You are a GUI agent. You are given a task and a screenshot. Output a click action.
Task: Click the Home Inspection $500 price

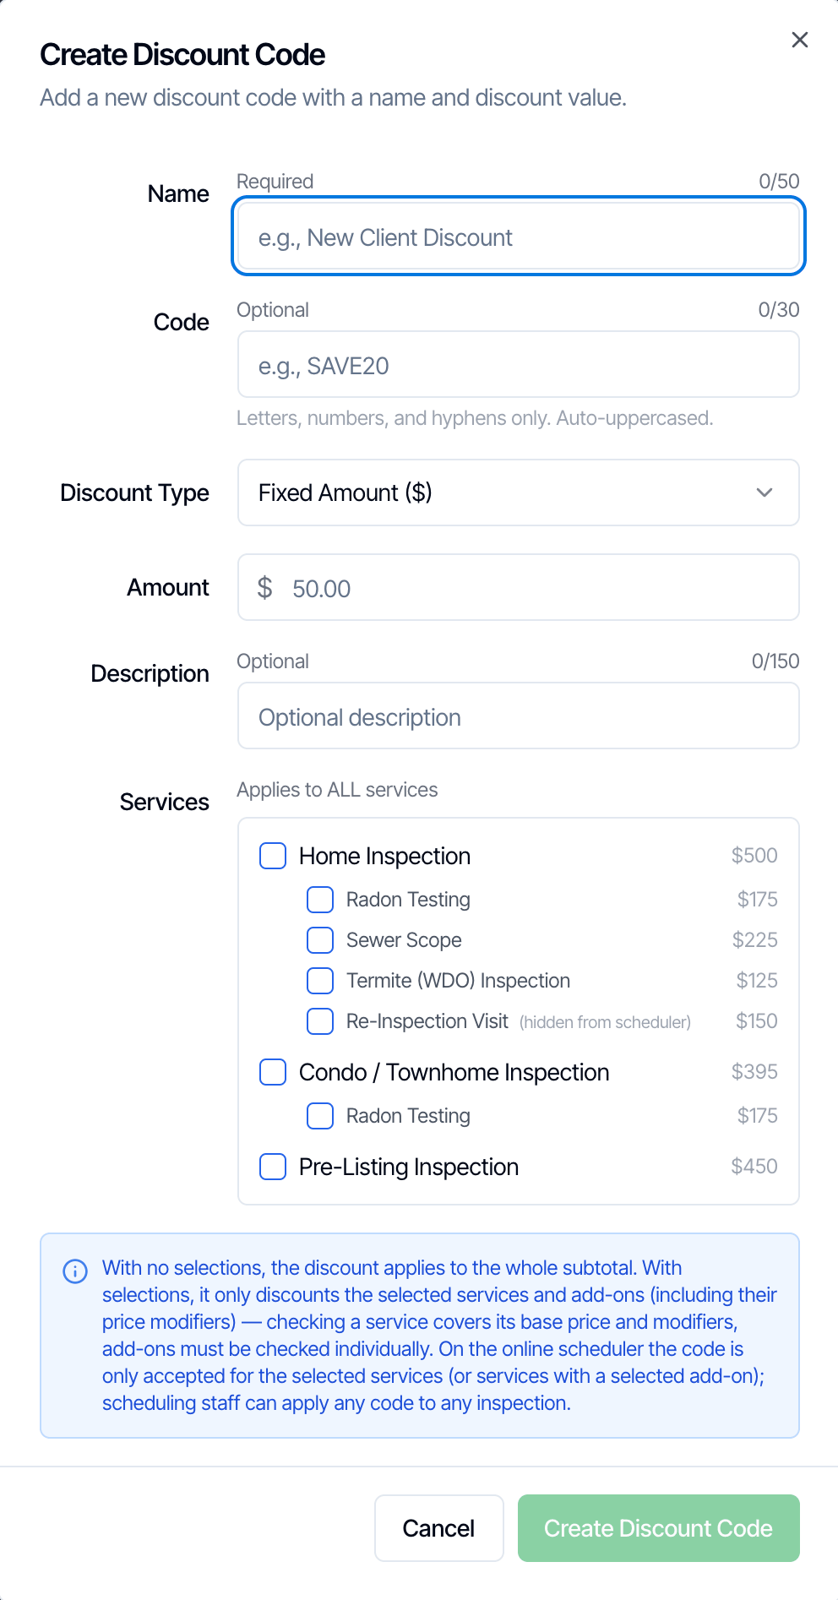(754, 855)
